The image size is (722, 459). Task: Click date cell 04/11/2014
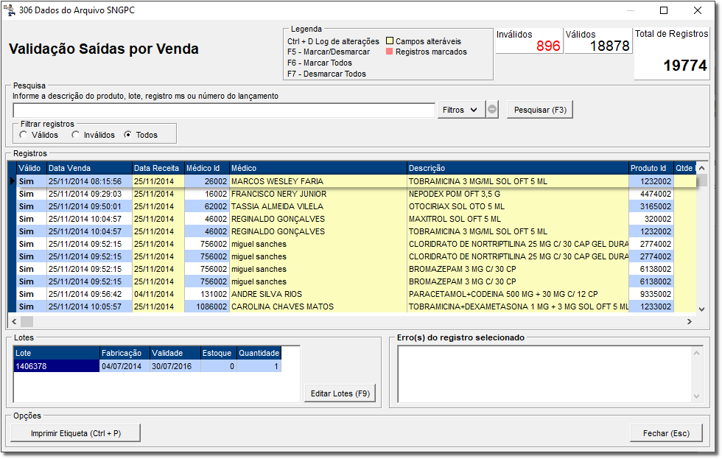pos(158,294)
